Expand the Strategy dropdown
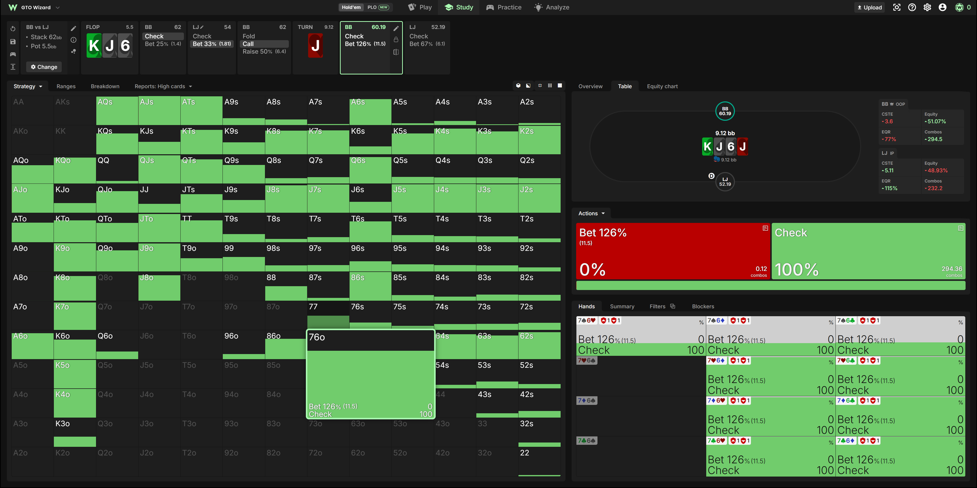 click(28, 86)
